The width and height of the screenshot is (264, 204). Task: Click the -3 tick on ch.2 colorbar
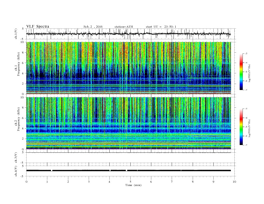[x=246, y=109]
